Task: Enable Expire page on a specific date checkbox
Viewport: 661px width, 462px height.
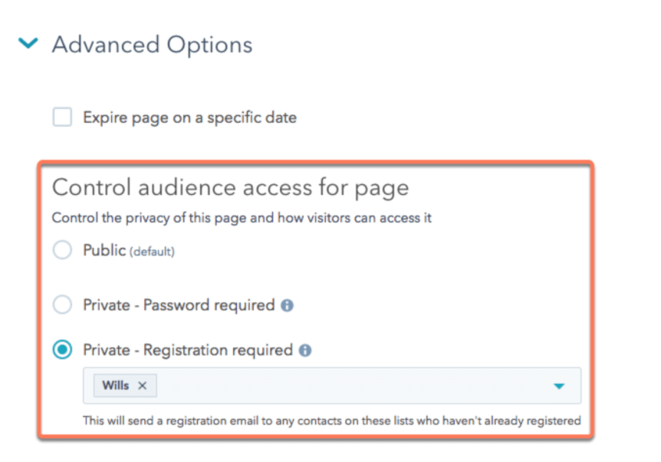Action: (x=62, y=117)
